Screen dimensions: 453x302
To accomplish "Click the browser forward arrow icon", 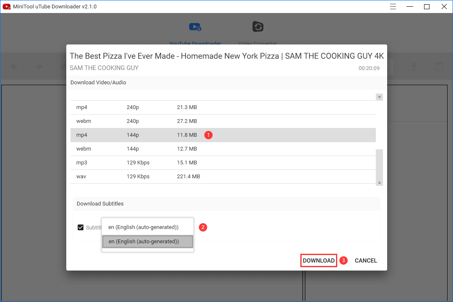I will click(x=39, y=67).
